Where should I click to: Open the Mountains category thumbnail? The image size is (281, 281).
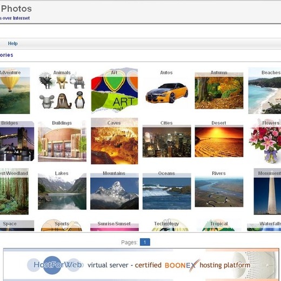tap(115, 191)
